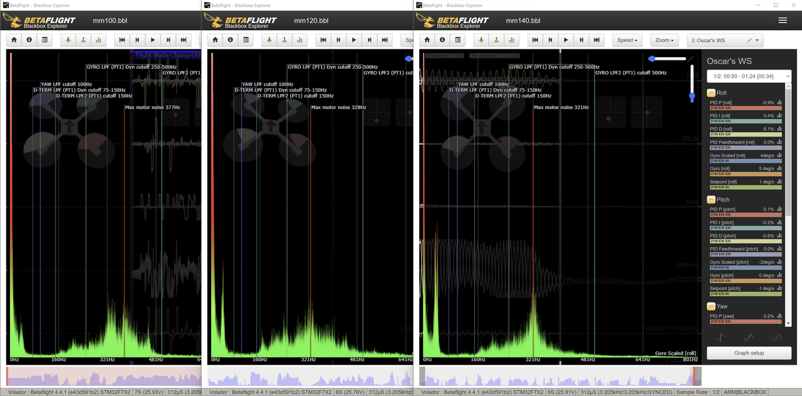
Task: Jump to log start in mm100.bbl window
Action: click(122, 40)
